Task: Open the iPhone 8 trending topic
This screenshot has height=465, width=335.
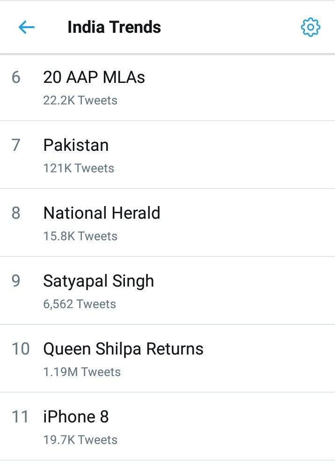Action: (75, 417)
